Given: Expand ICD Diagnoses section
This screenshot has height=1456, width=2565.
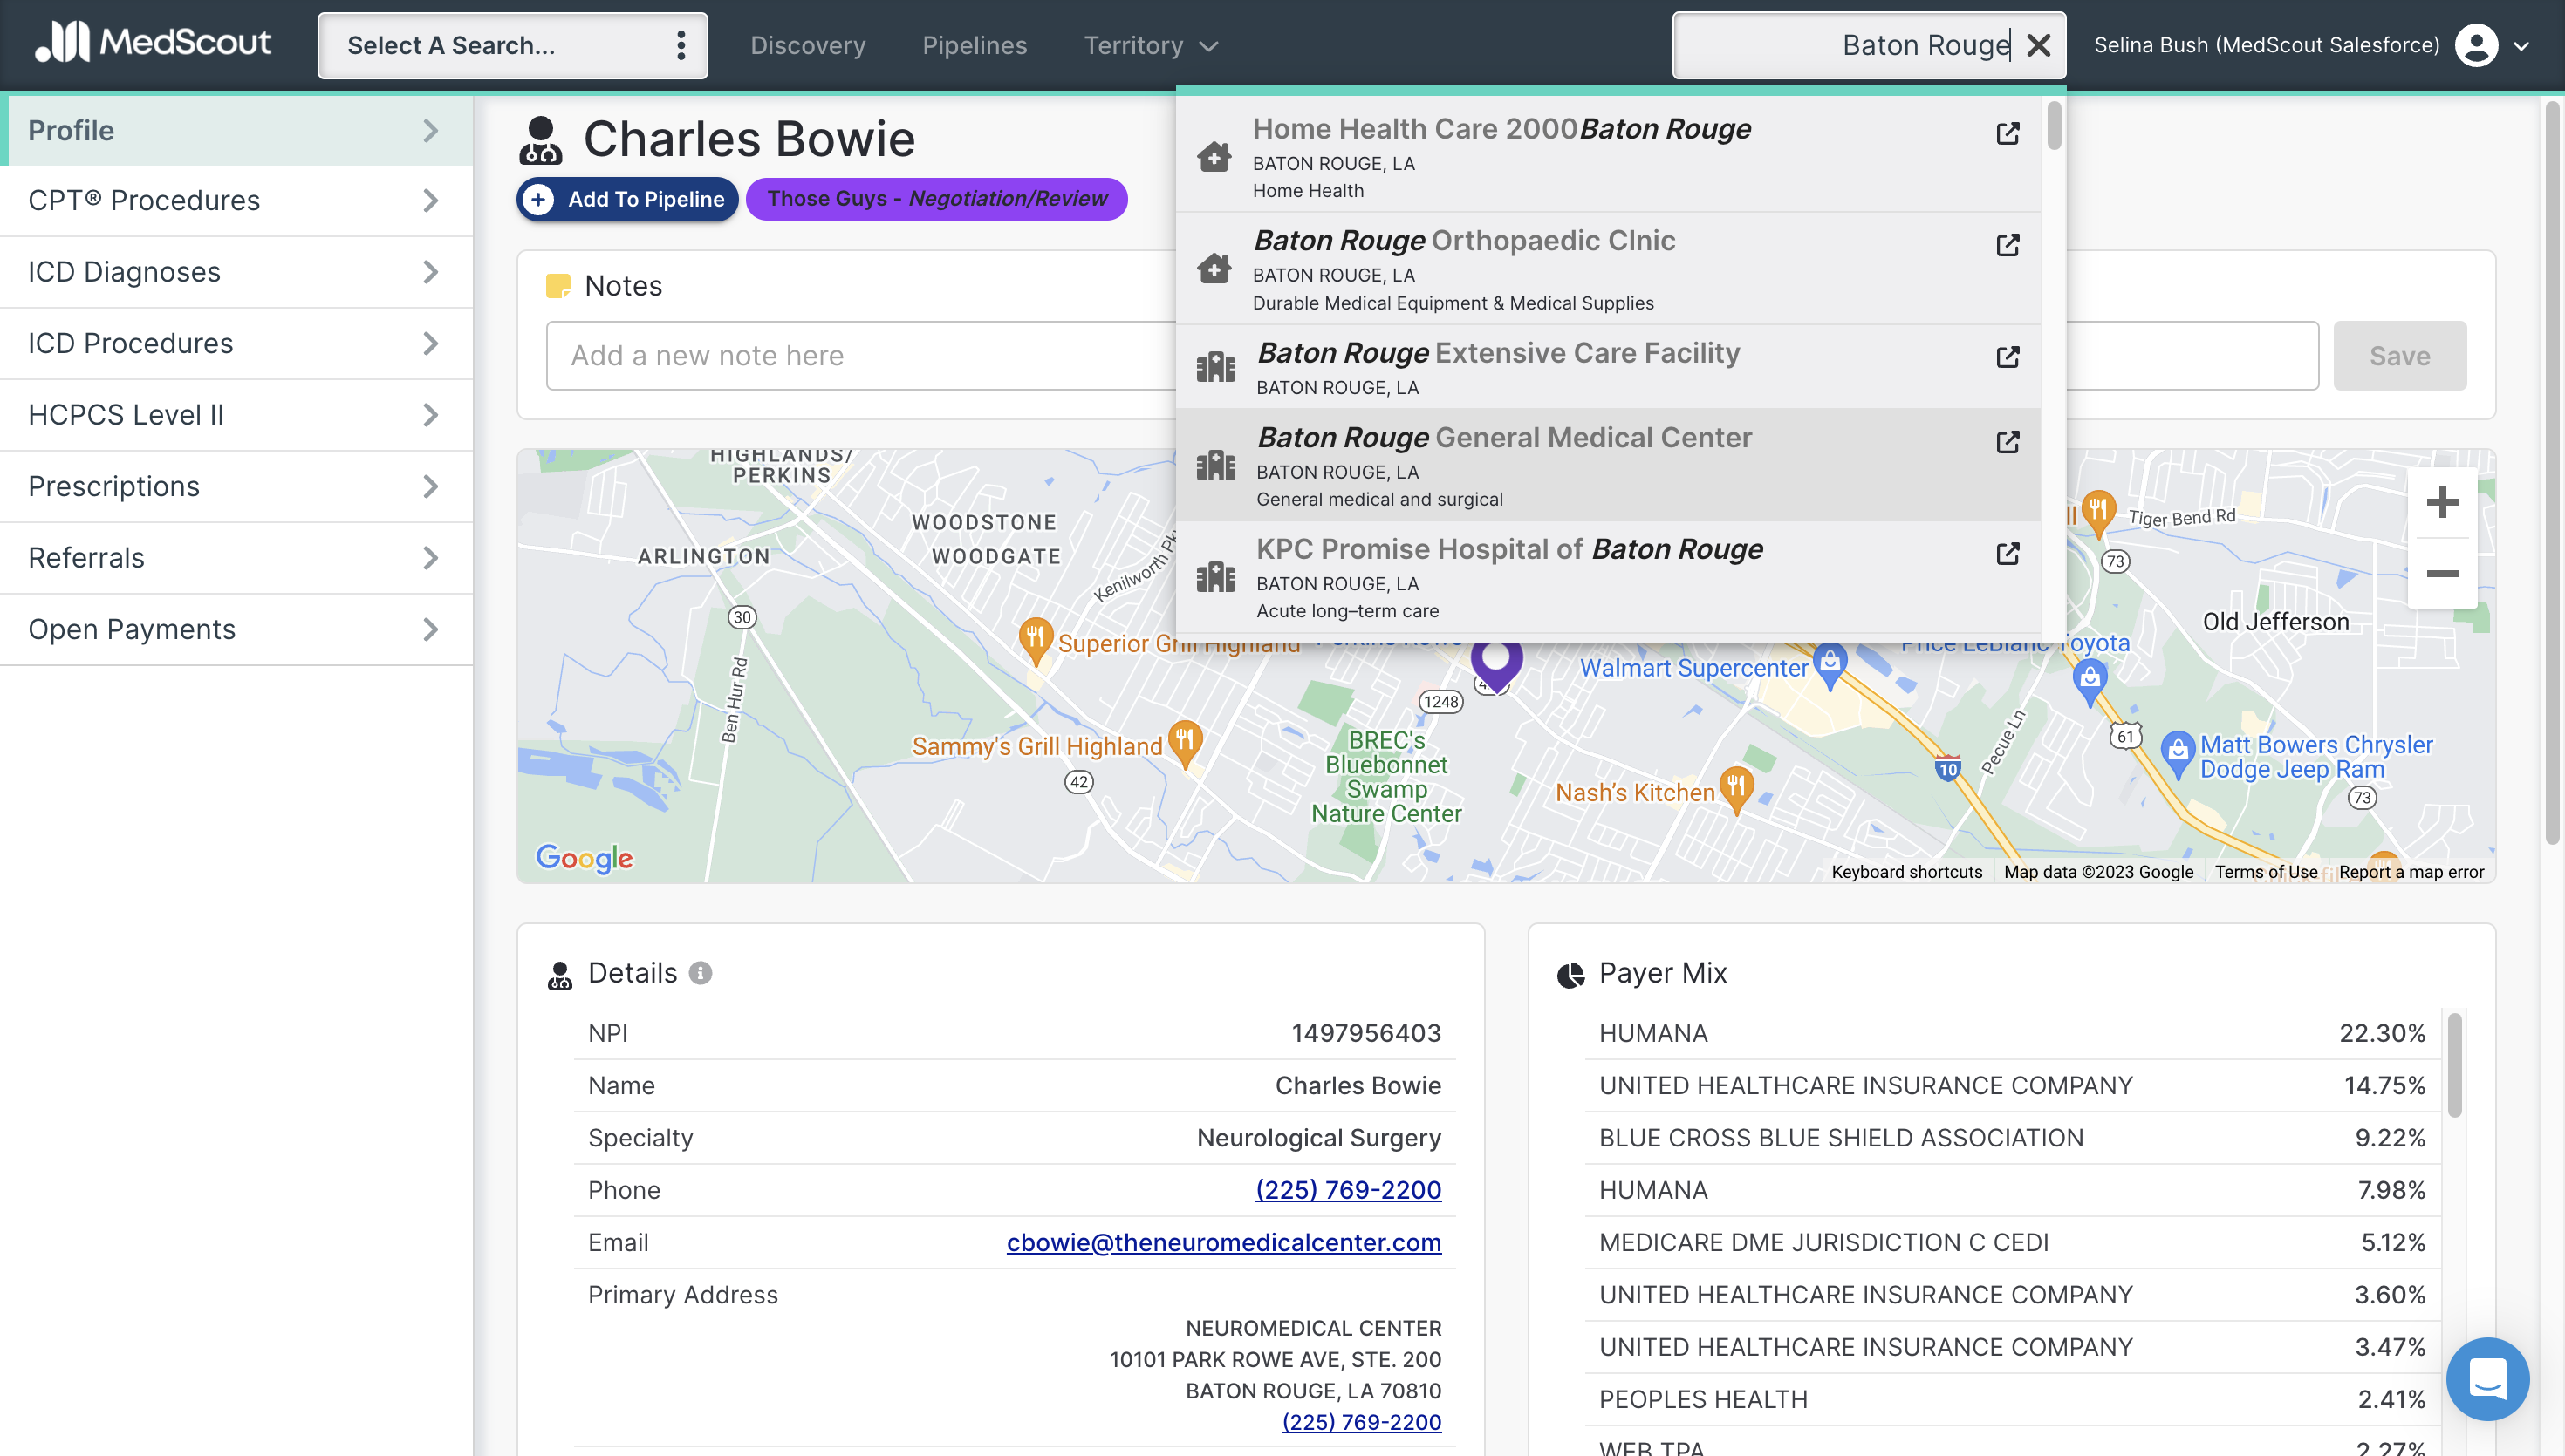Looking at the screenshot, I should pos(236,272).
